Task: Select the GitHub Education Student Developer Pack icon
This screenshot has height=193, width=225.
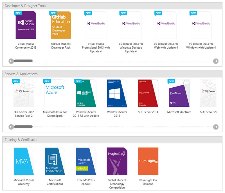Action: pyautogui.click(x=61, y=25)
